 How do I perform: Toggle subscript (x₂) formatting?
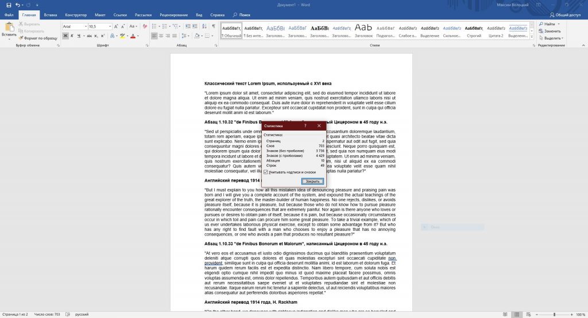pos(96,36)
